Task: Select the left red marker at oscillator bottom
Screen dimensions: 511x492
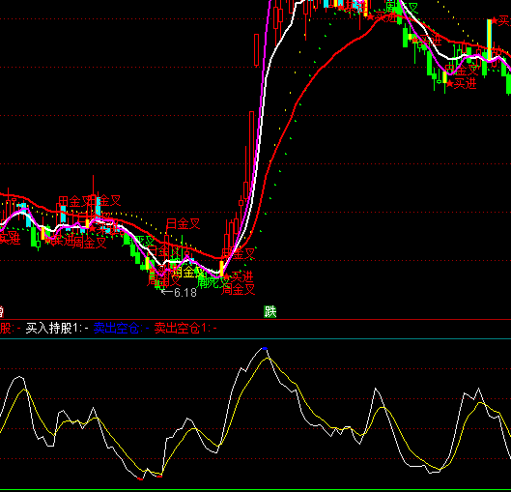Action: coord(140,479)
